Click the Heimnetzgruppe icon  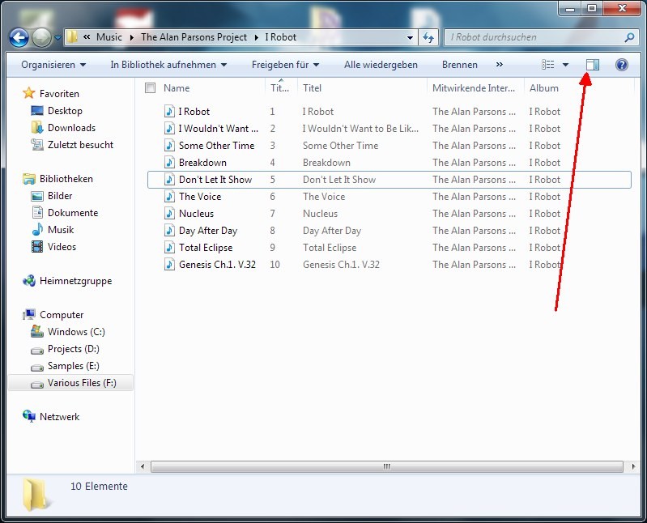point(29,281)
